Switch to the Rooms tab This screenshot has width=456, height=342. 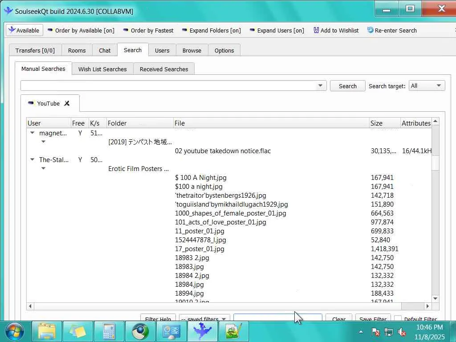point(77,50)
